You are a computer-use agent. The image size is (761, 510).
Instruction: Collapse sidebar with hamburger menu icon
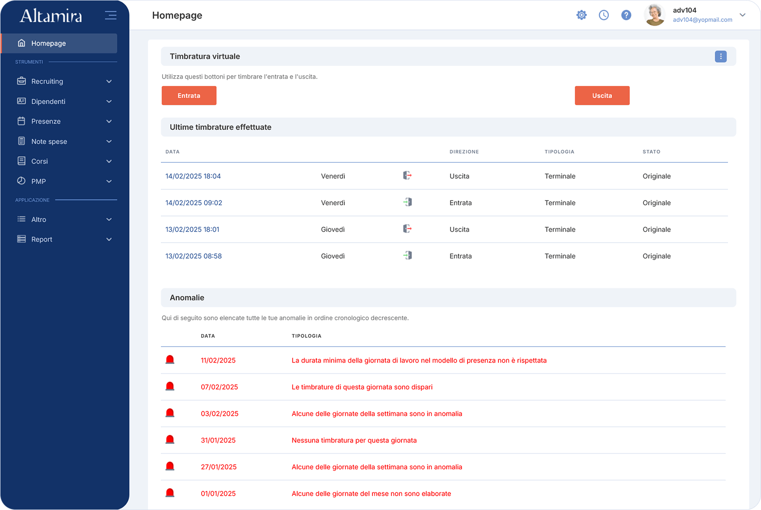pyautogui.click(x=111, y=15)
